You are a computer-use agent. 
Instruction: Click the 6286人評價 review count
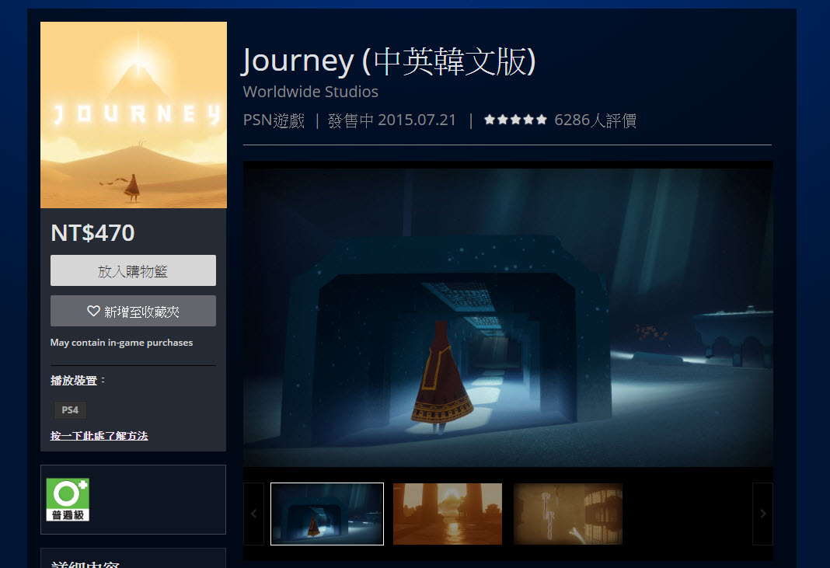click(595, 120)
